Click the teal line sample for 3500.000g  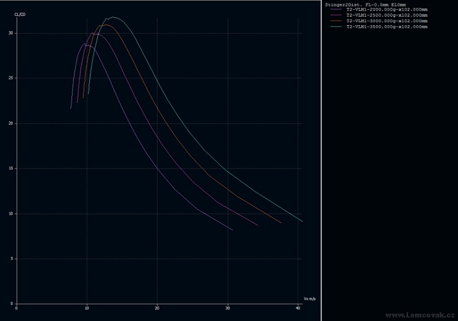point(336,26)
